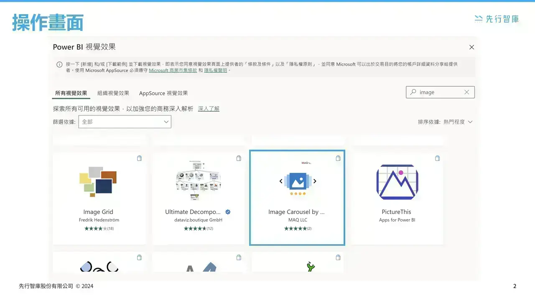535x301 pixels.
Task: Click the shopping bag icon on Ultimate Decomposition card
Action: click(x=239, y=158)
